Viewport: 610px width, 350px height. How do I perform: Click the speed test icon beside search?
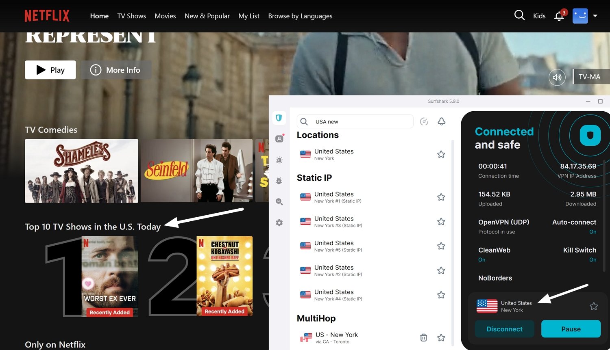tap(424, 121)
